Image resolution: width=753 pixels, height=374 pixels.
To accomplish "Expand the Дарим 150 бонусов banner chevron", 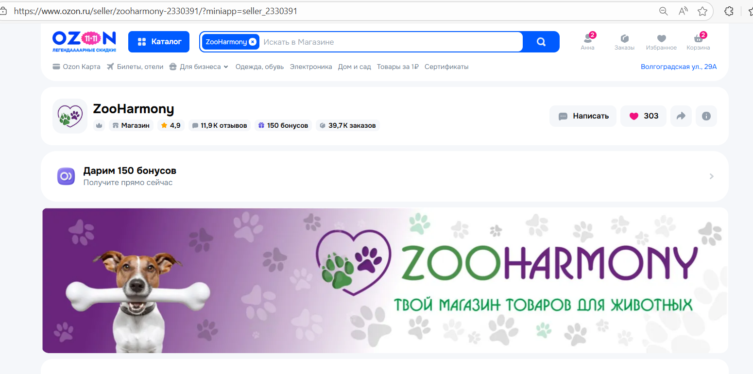I will 711,176.
